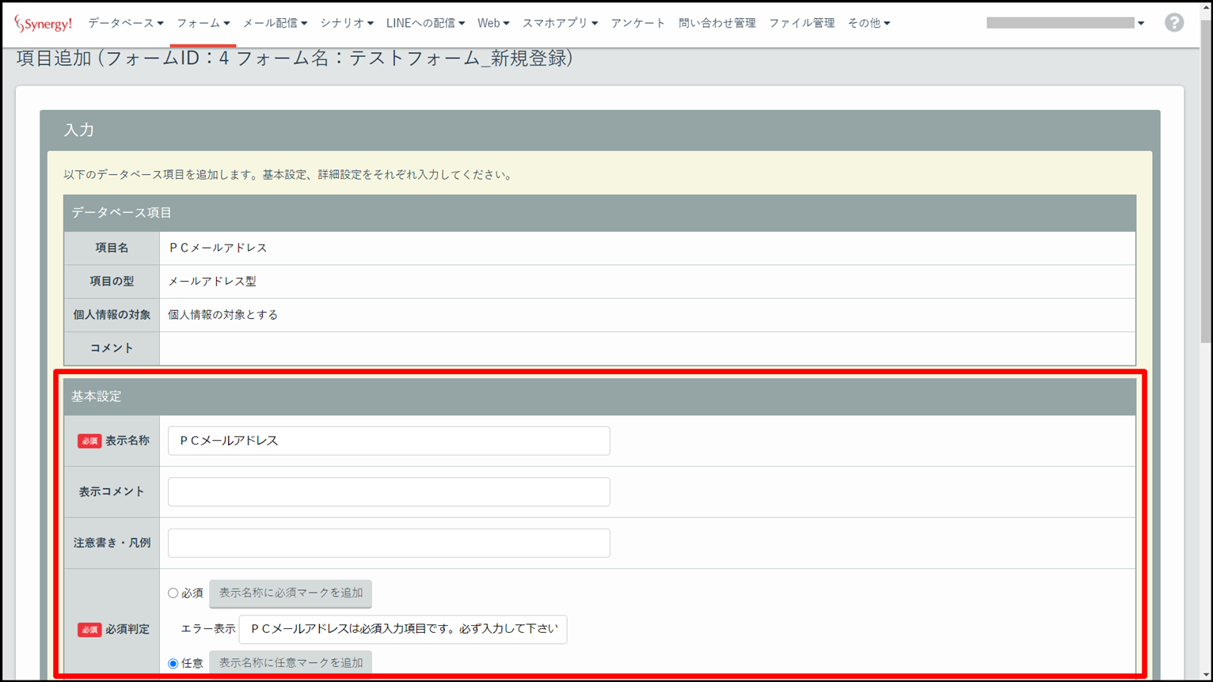Open the user account dropdown arrow
The height and width of the screenshot is (682, 1213).
[x=1141, y=24]
